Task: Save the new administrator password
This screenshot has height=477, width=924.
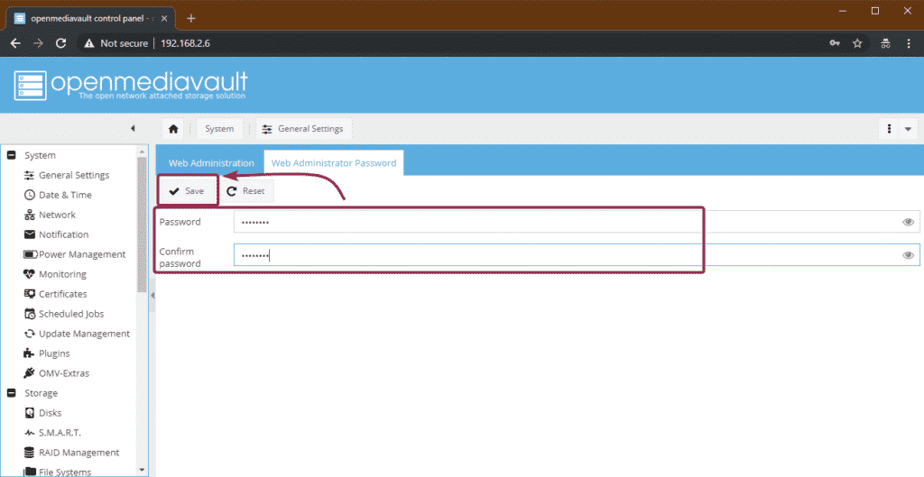Action: 188,191
